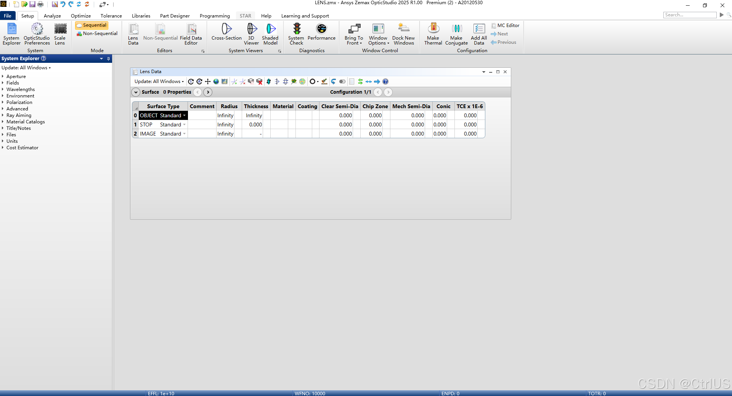This screenshot has height=396, width=732.
Task: Expand the Surface Properties chevron
Action: (x=136, y=92)
